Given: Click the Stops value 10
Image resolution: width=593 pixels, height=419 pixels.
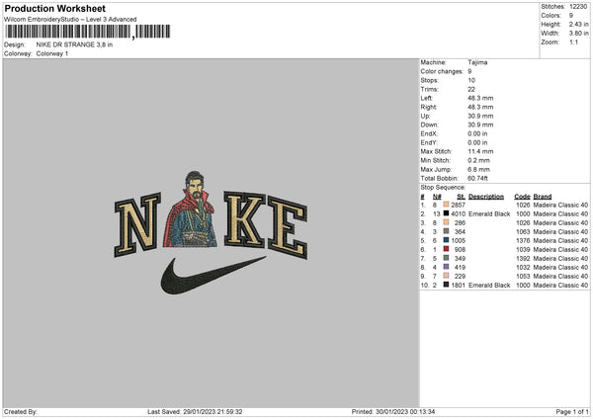Looking at the screenshot, I should 471,81.
